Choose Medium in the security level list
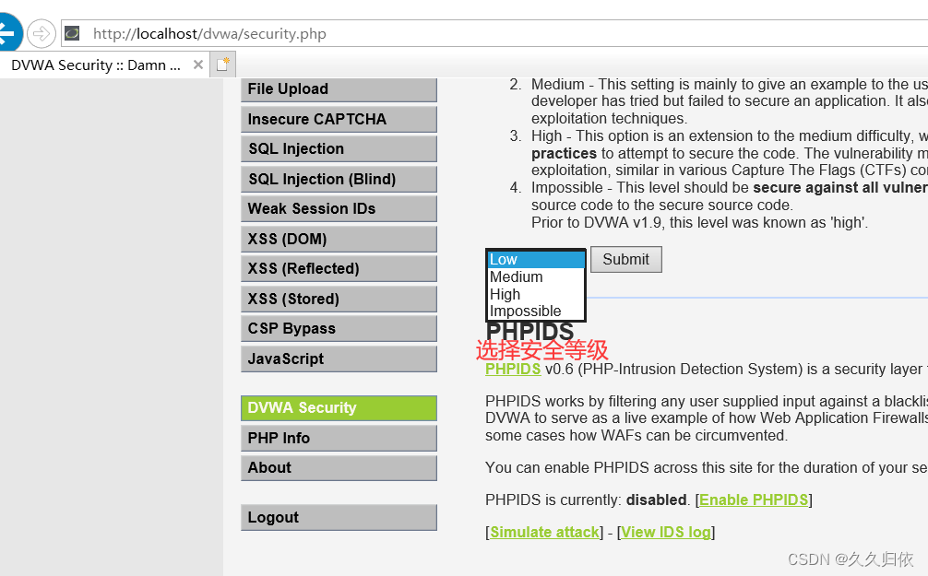 click(536, 276)
